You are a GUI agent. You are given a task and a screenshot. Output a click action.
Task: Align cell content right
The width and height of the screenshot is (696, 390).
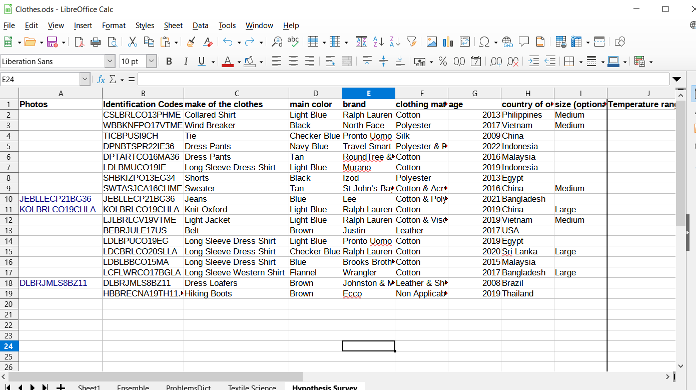pyautogui.click(x=310, y=61)
